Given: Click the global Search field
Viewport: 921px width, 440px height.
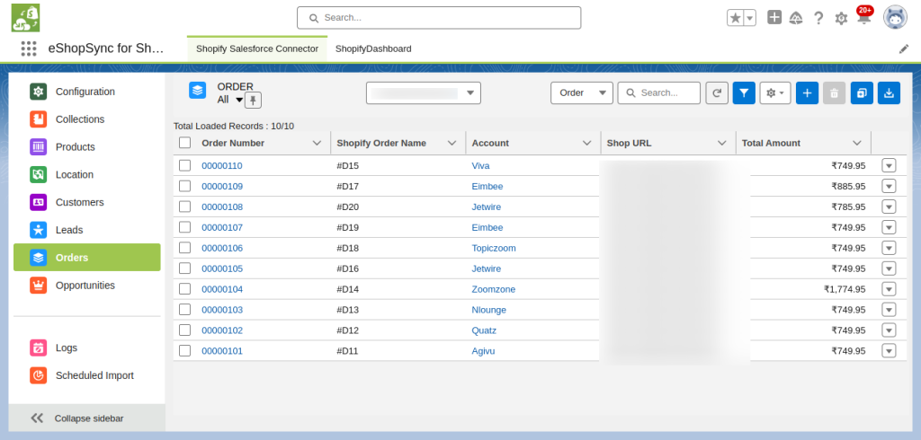Looking at the screenshot, I should coord(439,18).
